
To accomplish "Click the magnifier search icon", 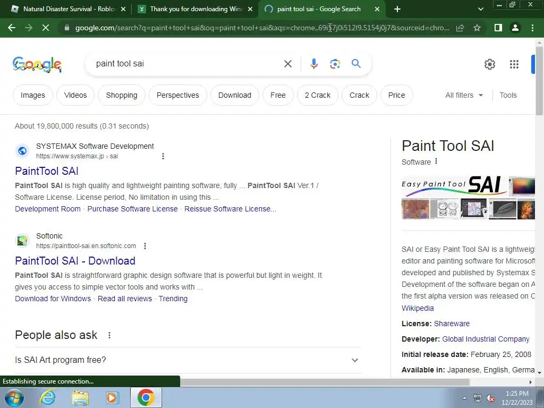I will (356, 64).
